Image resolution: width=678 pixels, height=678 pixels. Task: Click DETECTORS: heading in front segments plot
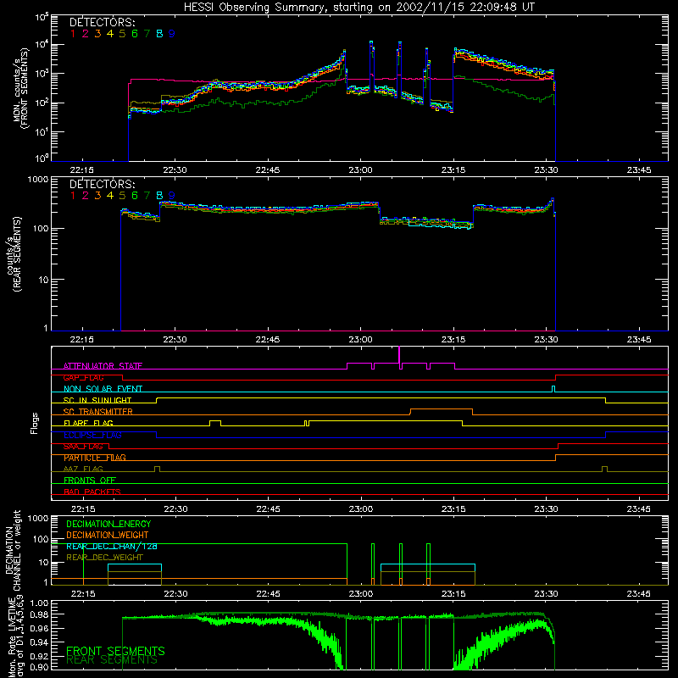pos(102,22)
